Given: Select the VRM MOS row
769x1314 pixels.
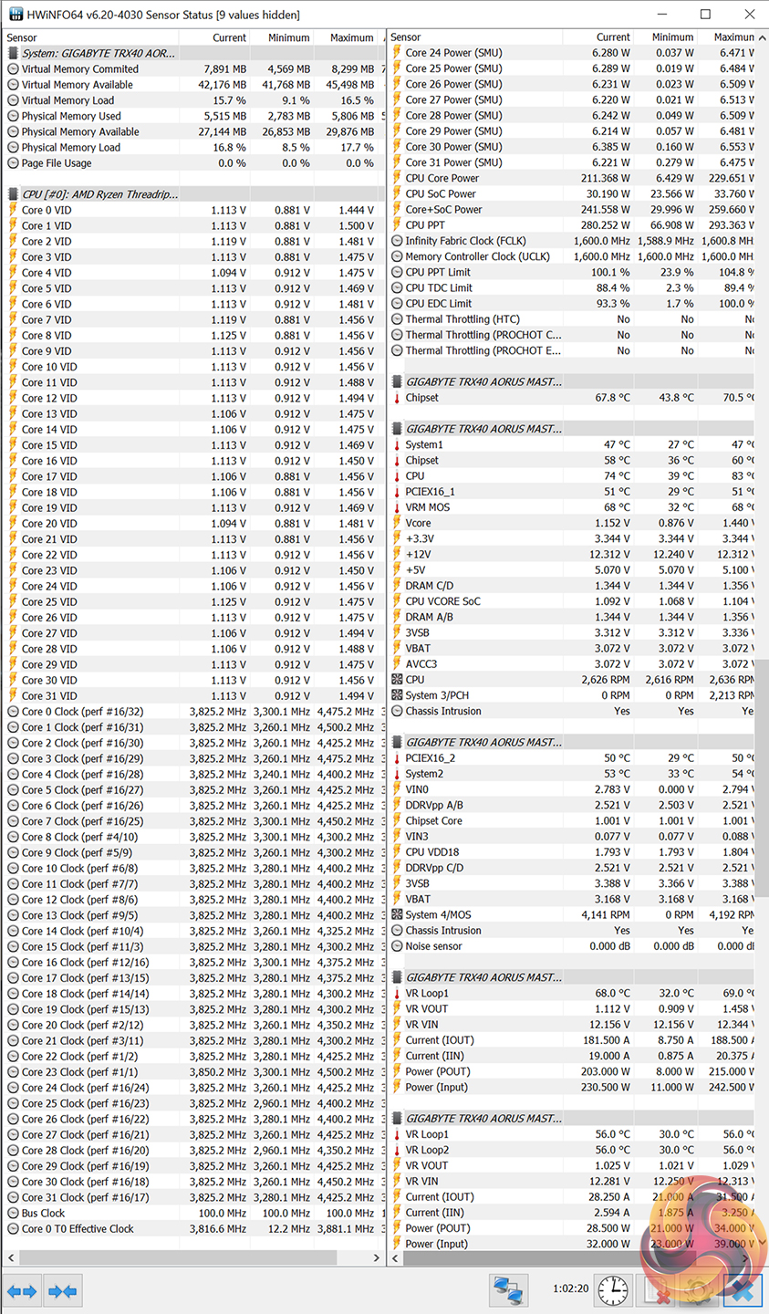Looking at the screenshot, I should coord(573,507).
